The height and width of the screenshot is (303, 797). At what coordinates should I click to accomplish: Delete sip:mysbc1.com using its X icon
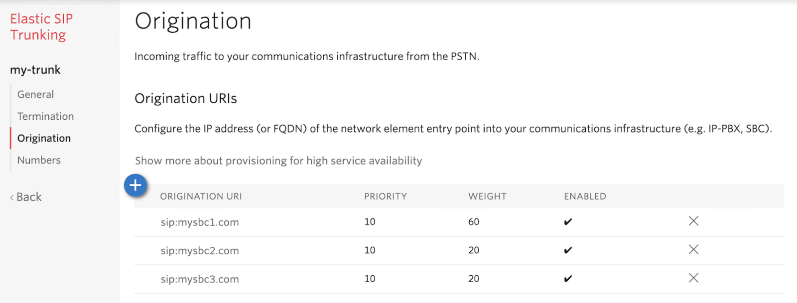pyautogui.click(x=693, y=222)
